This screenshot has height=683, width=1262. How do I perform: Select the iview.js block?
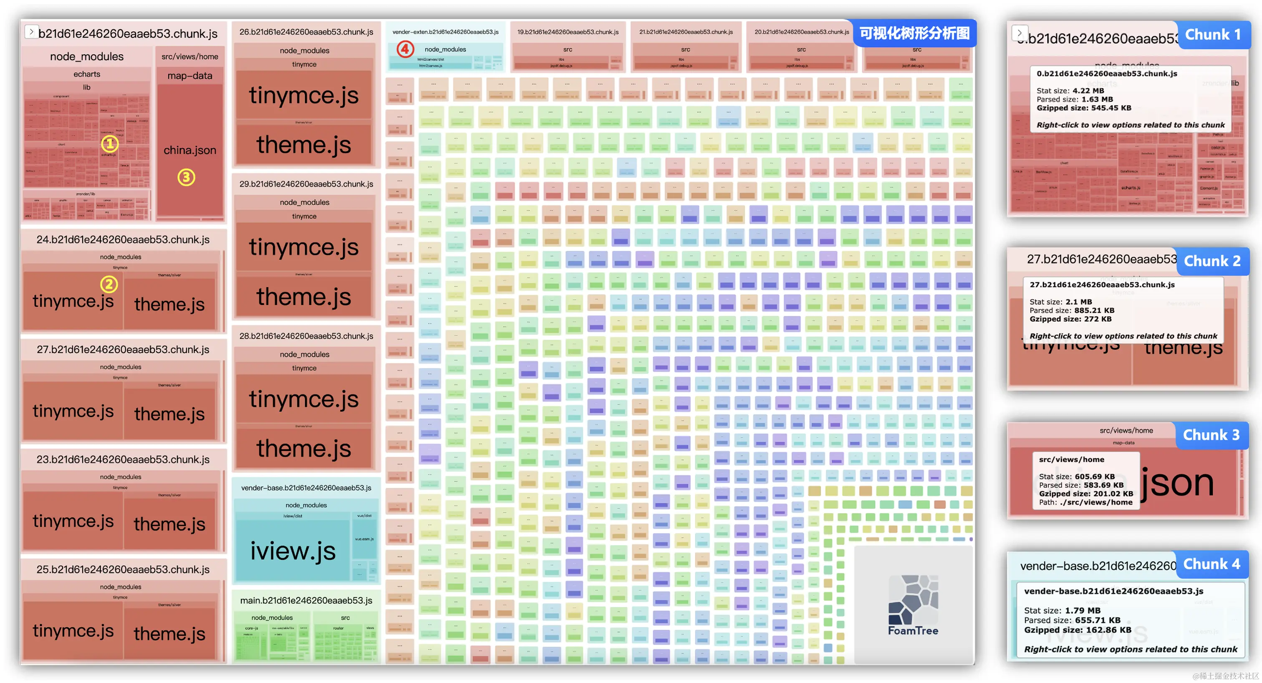[x=293, y=551]
